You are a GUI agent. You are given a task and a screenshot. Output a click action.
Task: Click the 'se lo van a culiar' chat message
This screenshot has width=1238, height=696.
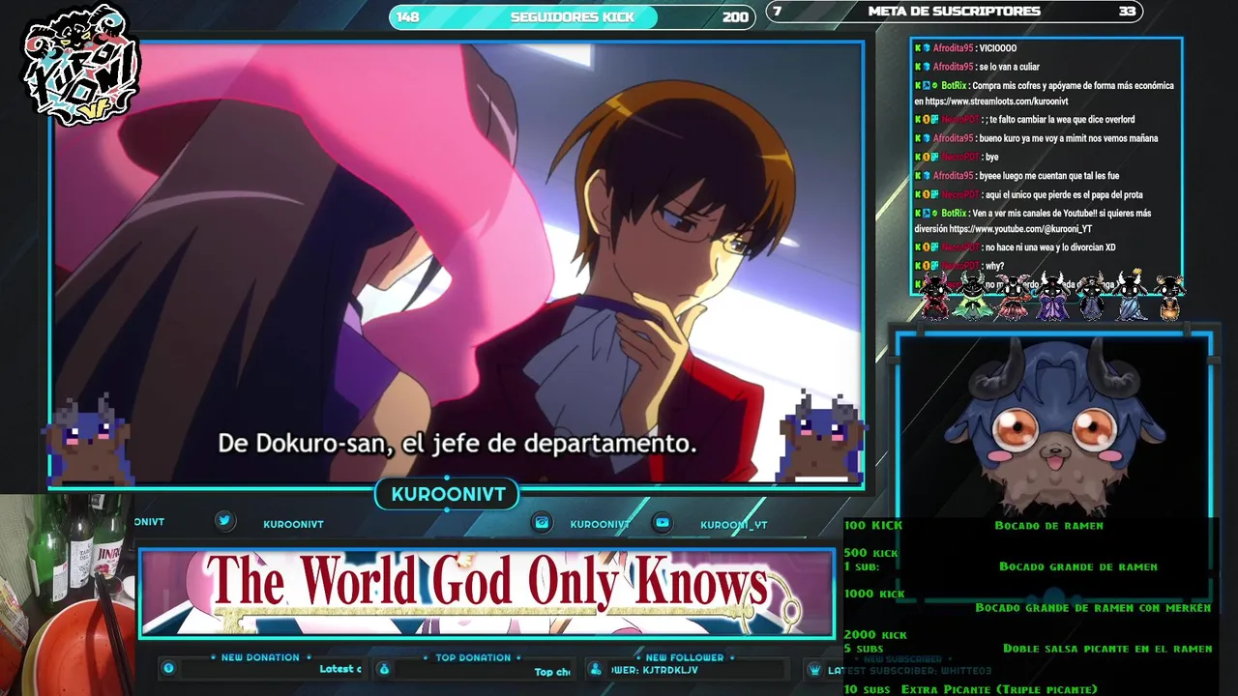pyautogui.click(x=977, y=67)
